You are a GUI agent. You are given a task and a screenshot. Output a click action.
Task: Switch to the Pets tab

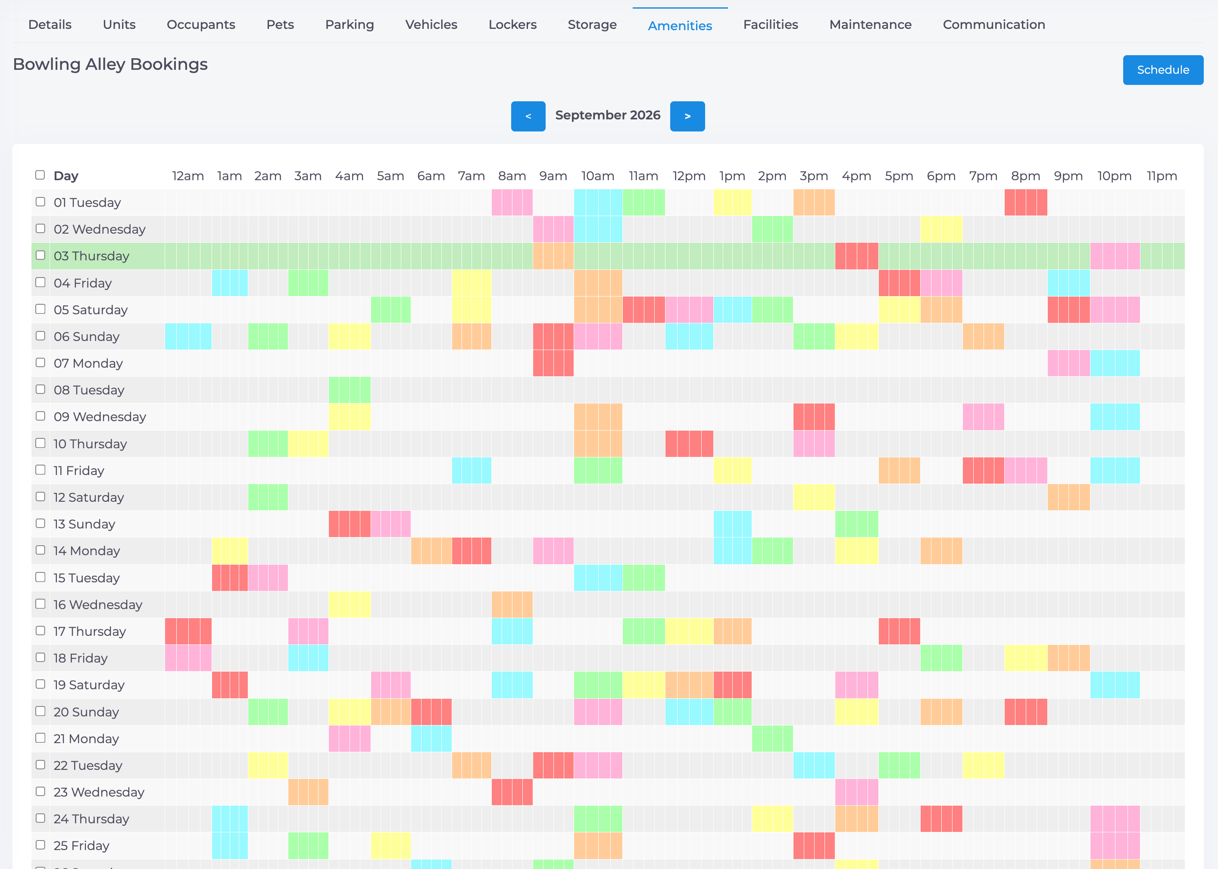280,25
